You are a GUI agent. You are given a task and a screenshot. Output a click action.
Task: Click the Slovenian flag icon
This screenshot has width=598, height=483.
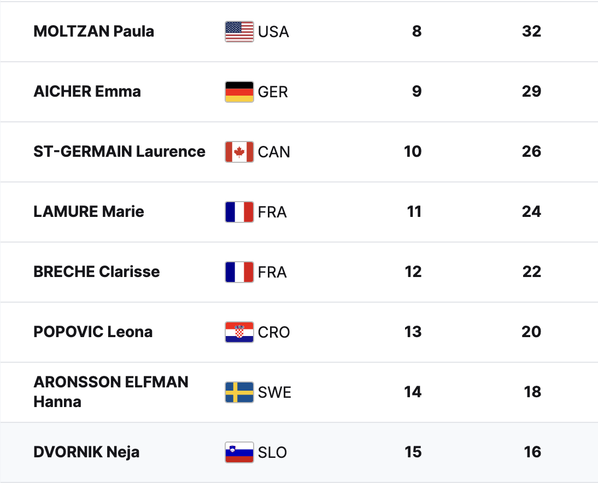pyautogui.click(x=239, y=452)
